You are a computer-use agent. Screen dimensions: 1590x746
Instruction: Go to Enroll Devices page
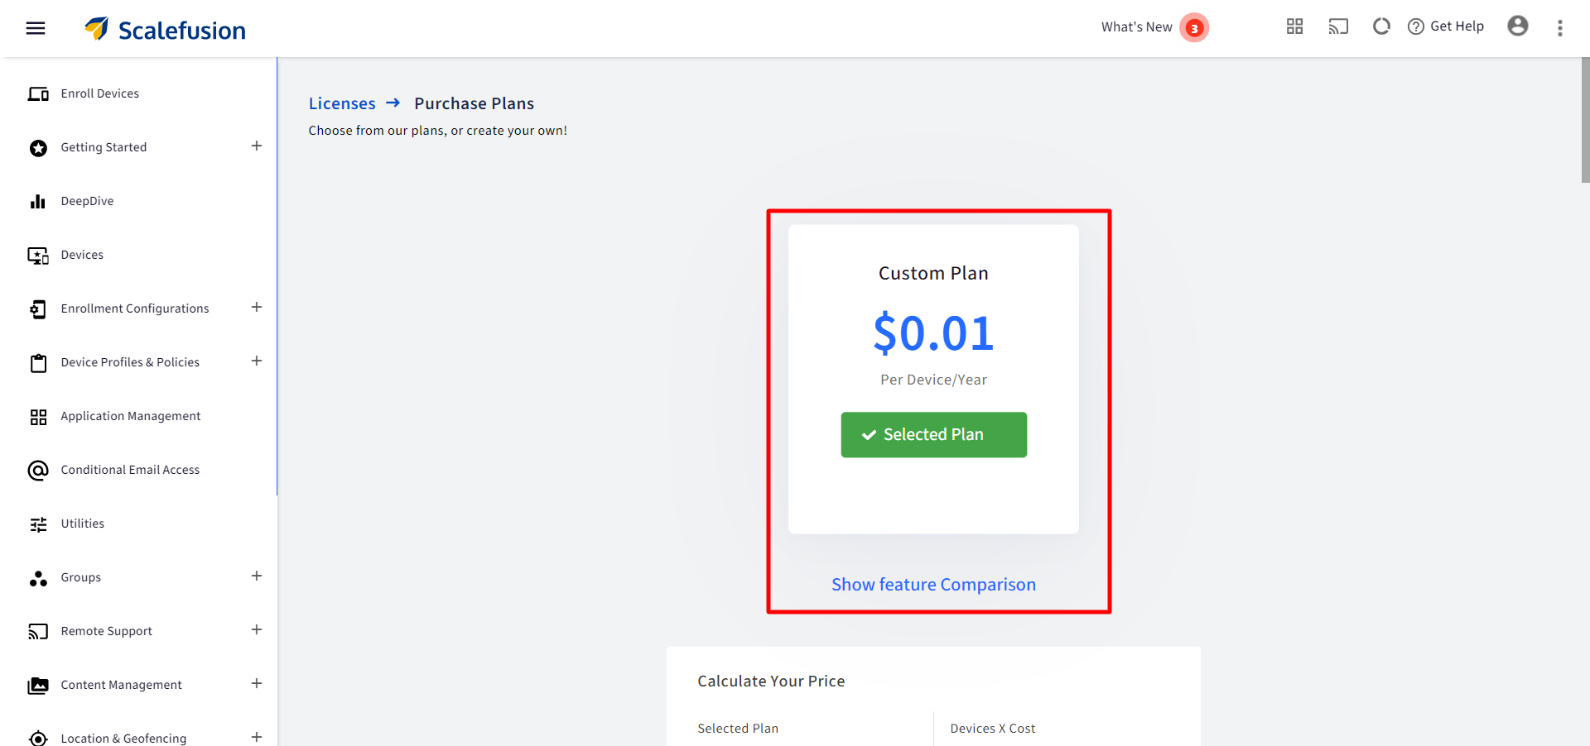click(x=99, y=93)
